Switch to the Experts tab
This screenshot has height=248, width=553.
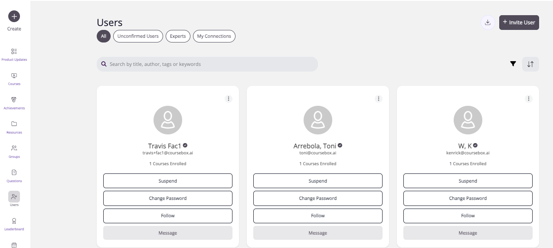[x=178, y=36]
